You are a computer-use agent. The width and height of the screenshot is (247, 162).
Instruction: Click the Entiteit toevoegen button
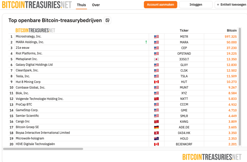(231, 5)
